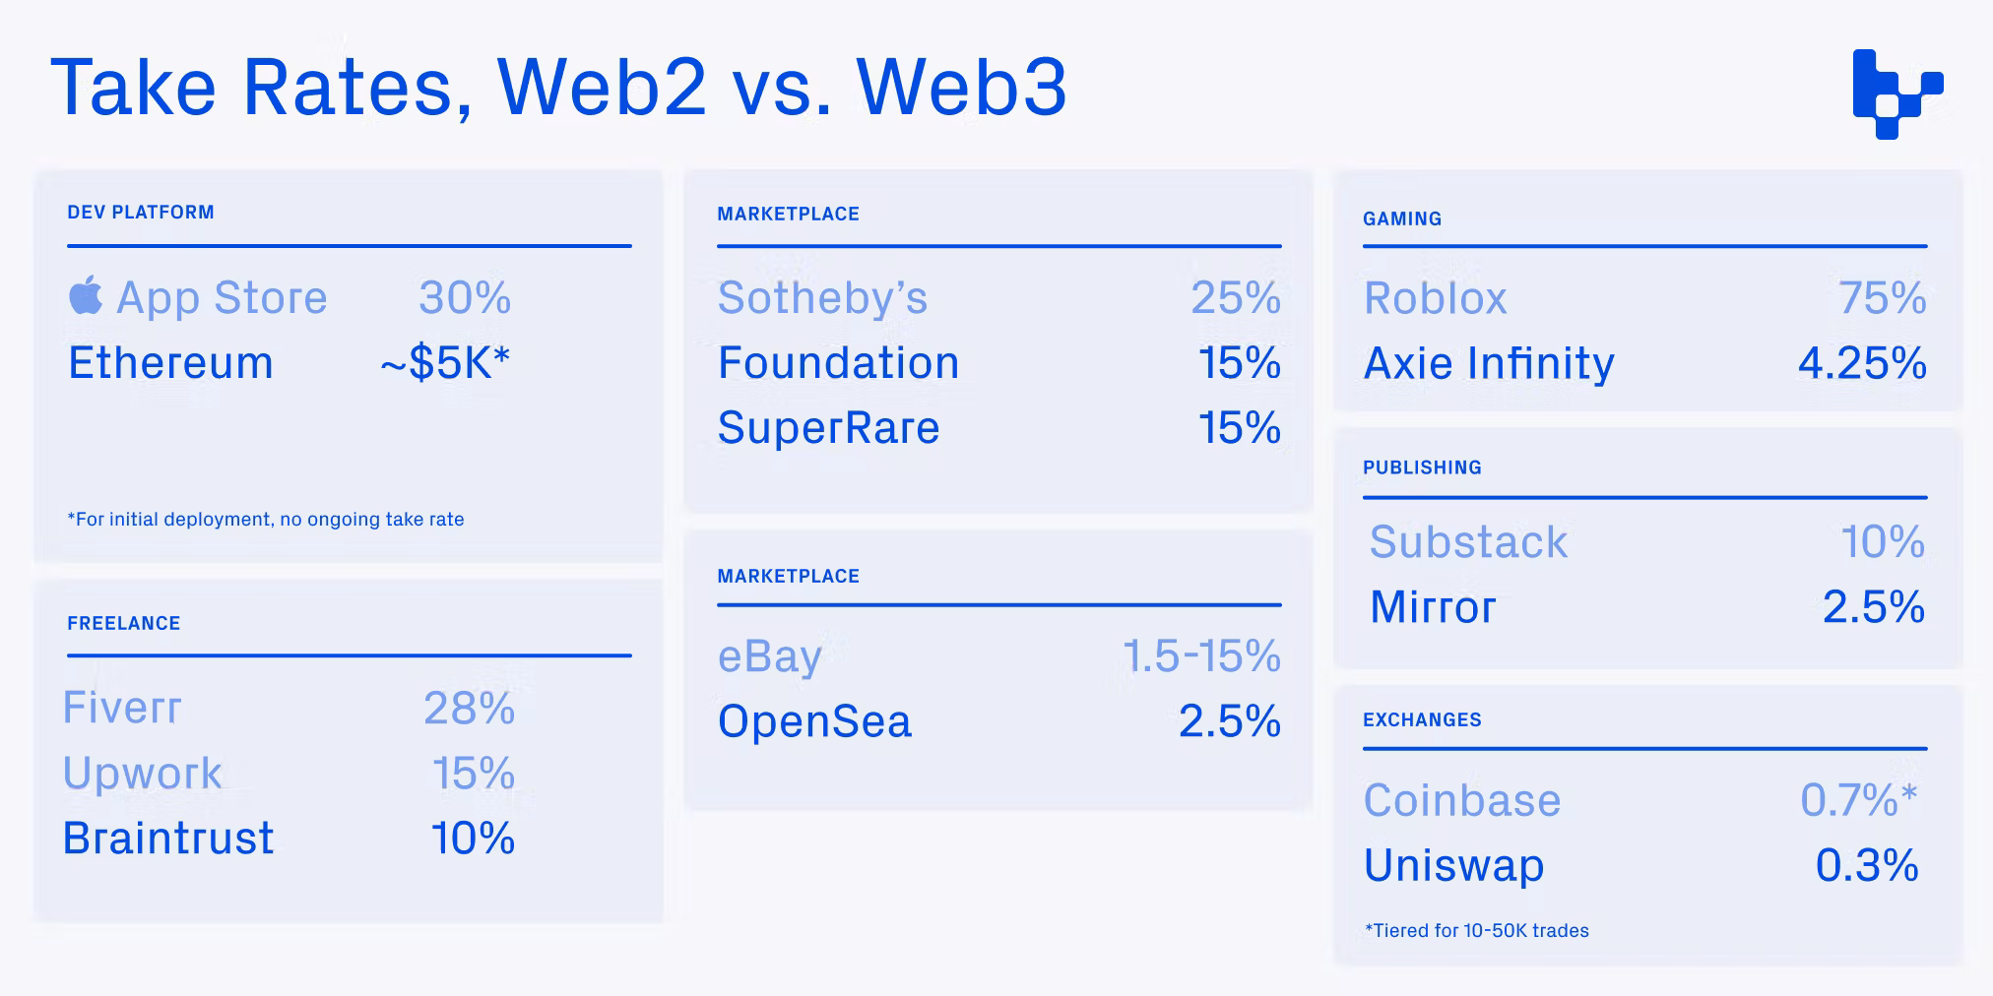Image resolution: width=1993 pixels, height=996 pixels.
Task: Click the FREELANCE section header
Action: [x=124, y=624]
